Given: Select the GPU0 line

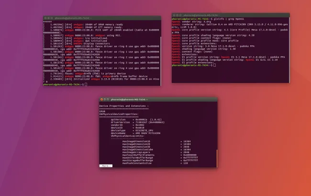Looking at the screenshot, I should click(102, 111).
